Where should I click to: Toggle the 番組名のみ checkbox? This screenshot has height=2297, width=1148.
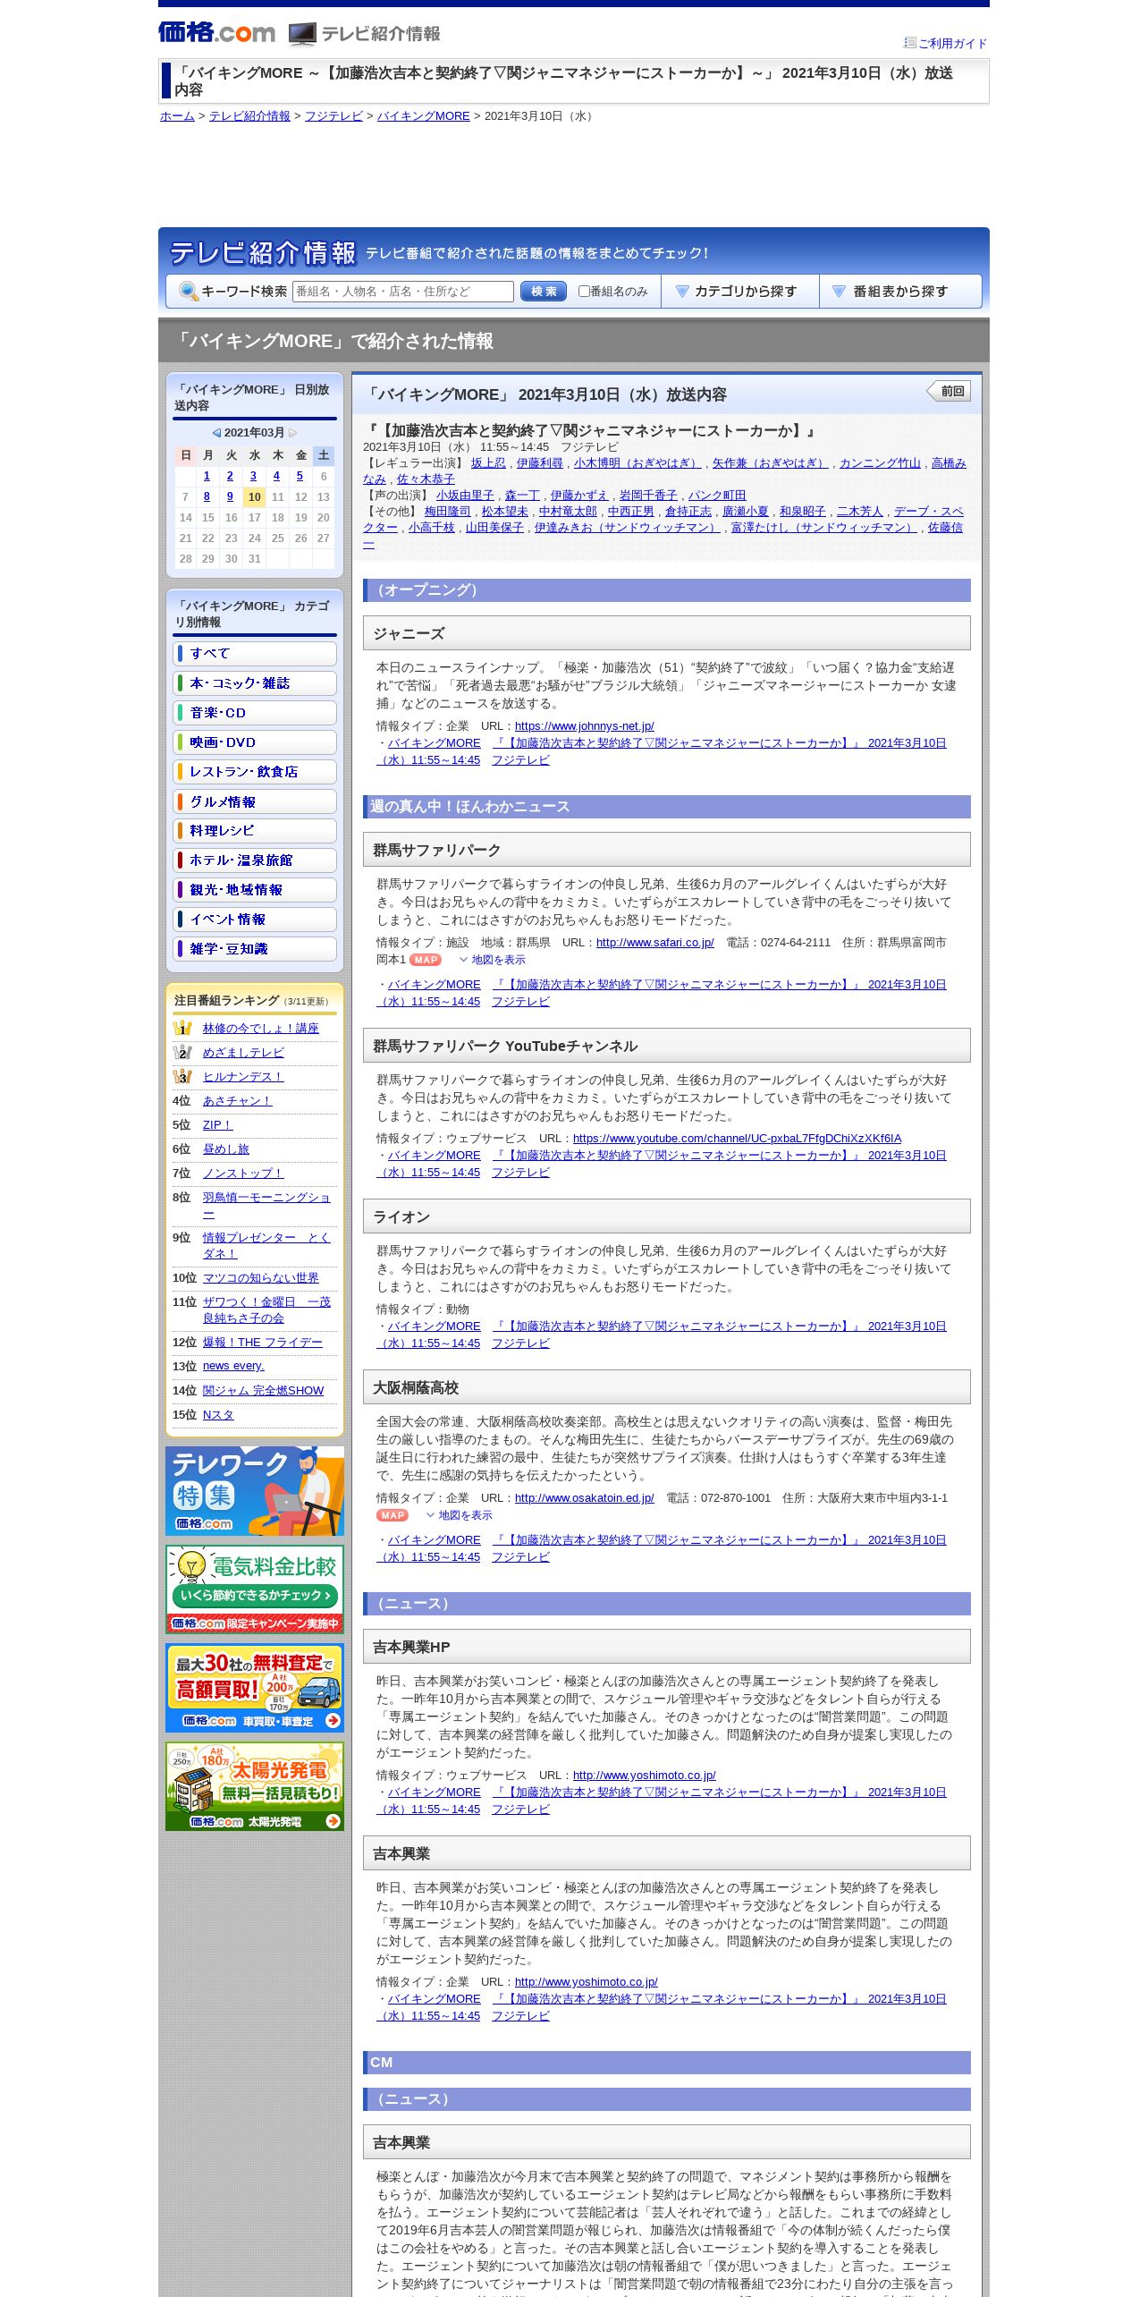pyautogui.click(x=584, y=292)
